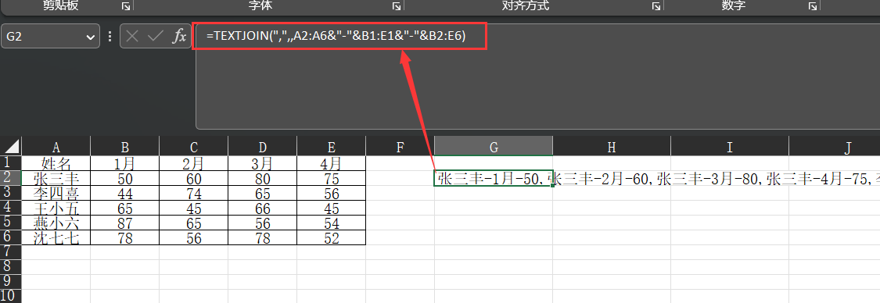Click the Name Box showing G2
This screenshot has width=880, height=303.
click(51, 37)
